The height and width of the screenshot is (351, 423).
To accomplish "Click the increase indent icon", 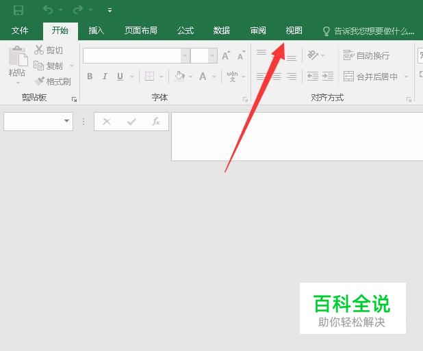I will pos(328,76).
